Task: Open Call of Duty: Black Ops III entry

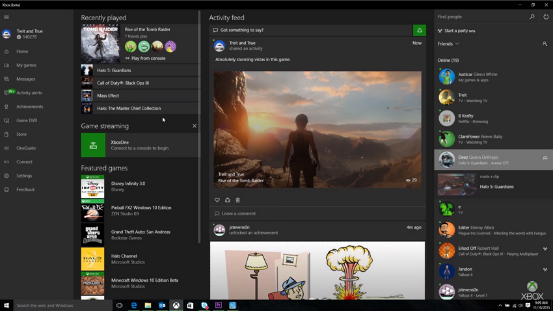Action: [x=140, y=83]
